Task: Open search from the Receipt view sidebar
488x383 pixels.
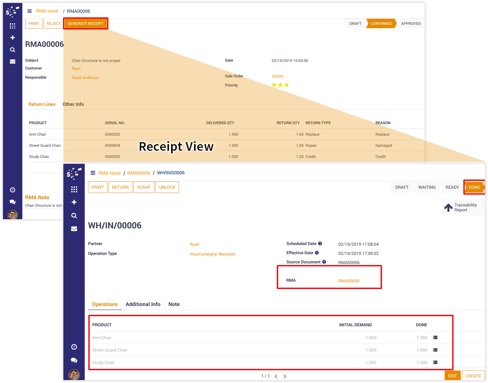Action: [x=74, y=216]
